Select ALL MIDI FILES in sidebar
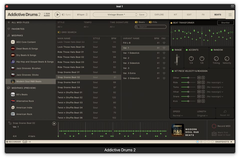Screen dimensions: 240x159 (x=20, y=22)
